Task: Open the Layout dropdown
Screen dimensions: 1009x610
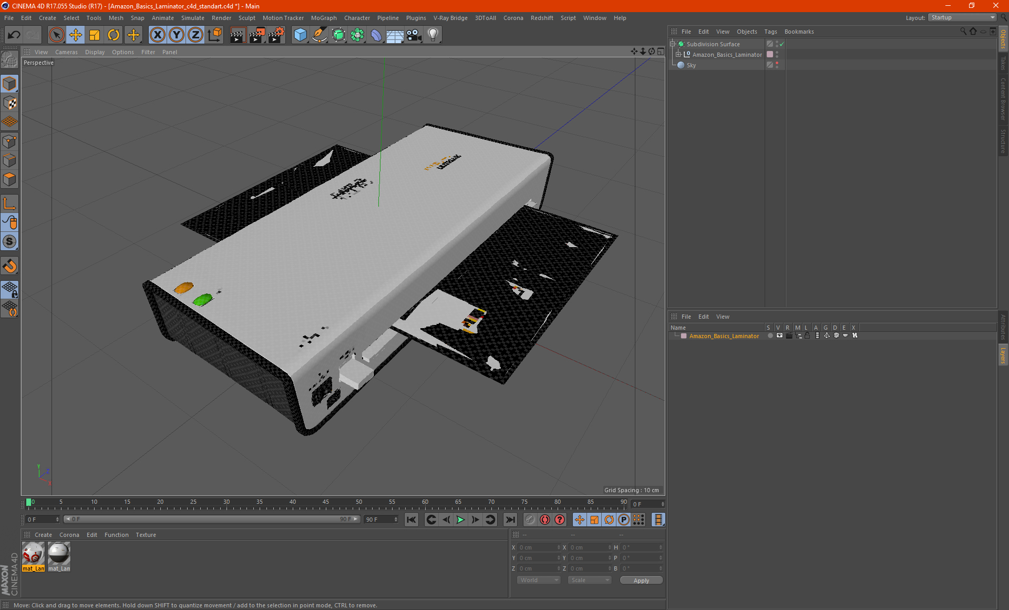Action: (x=962, y=18)
